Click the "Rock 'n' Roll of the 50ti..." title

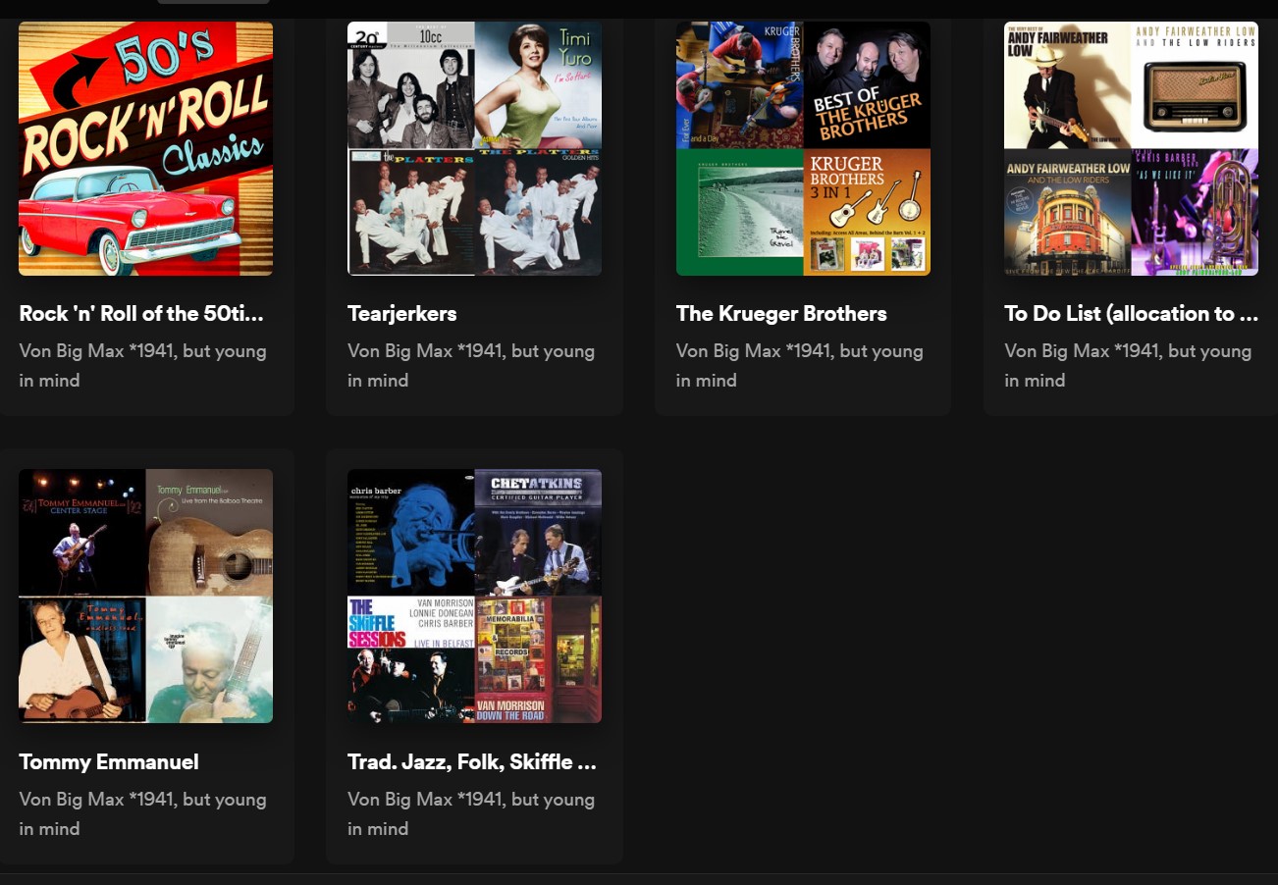[142, 314]
